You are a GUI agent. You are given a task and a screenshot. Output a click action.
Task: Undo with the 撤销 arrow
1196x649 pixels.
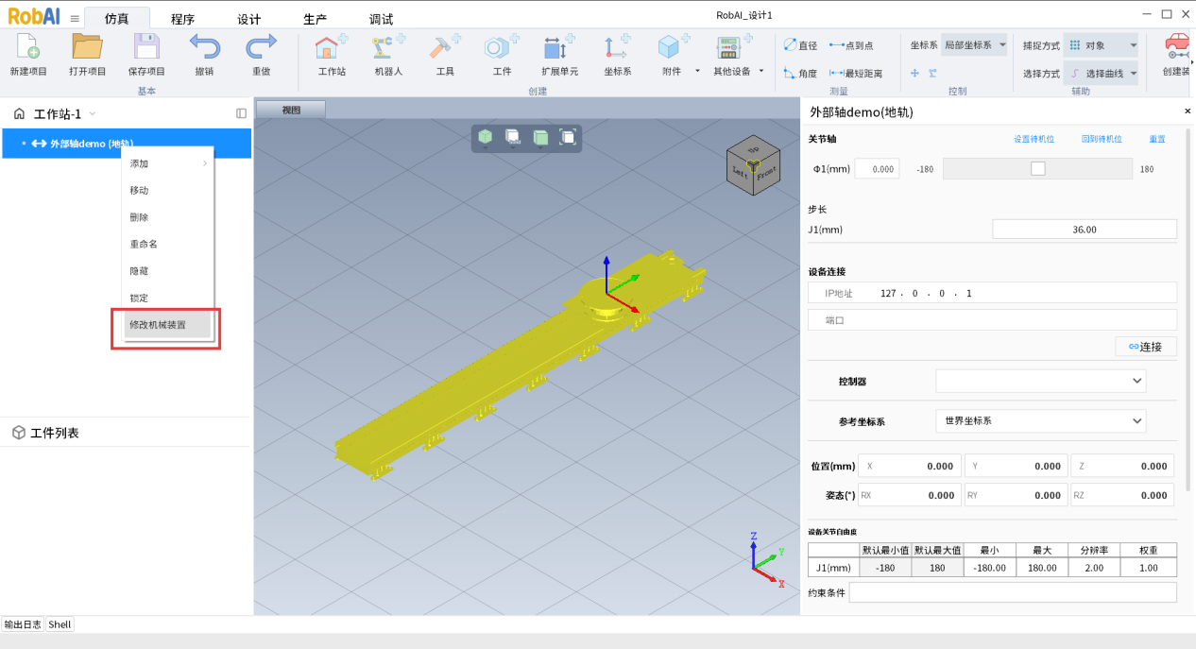pos(204,46)
